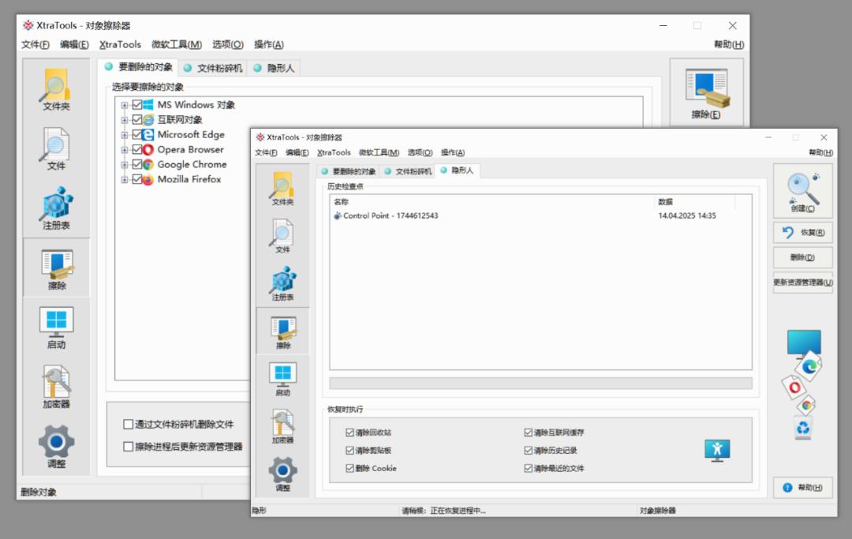This screenshot has height=539, width=852.
Task: Open the 微软工具 menu in front window
Action: point(379,152)
